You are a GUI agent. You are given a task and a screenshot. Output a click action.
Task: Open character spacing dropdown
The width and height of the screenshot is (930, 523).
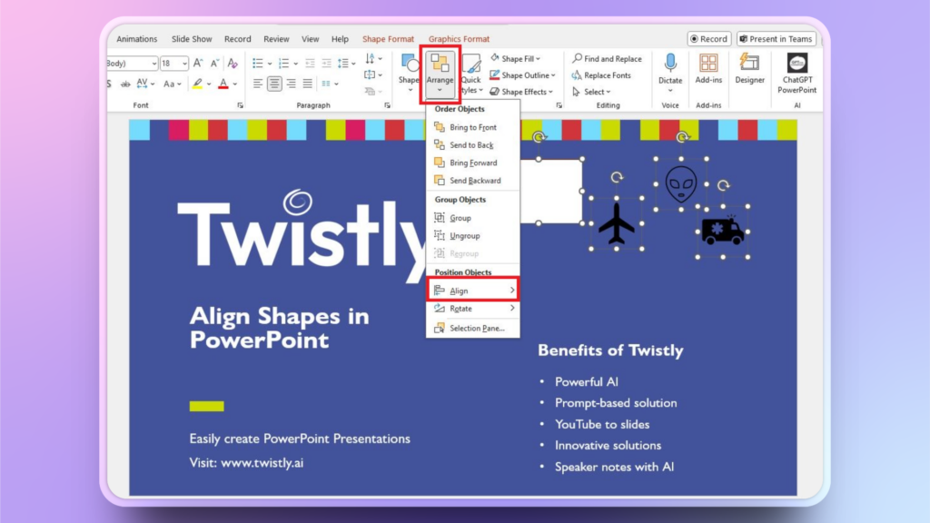tap(145, 84)
